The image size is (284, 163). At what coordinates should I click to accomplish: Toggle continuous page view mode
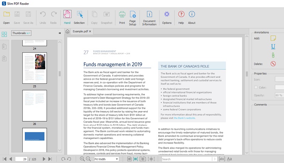[x=136, y=159]
